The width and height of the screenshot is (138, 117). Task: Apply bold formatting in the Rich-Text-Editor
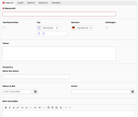tap(6, 108)
